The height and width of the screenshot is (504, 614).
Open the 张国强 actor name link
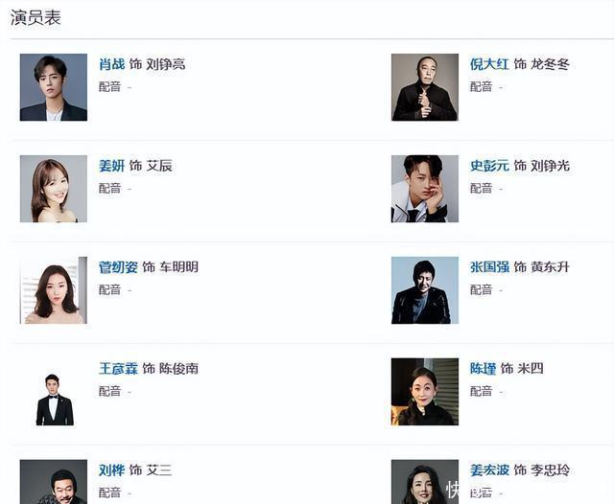(x=489, y=267)
